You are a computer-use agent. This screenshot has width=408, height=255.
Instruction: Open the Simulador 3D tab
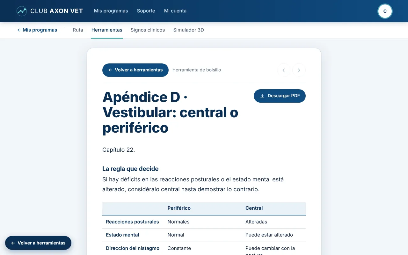click(x=189, y=30)
